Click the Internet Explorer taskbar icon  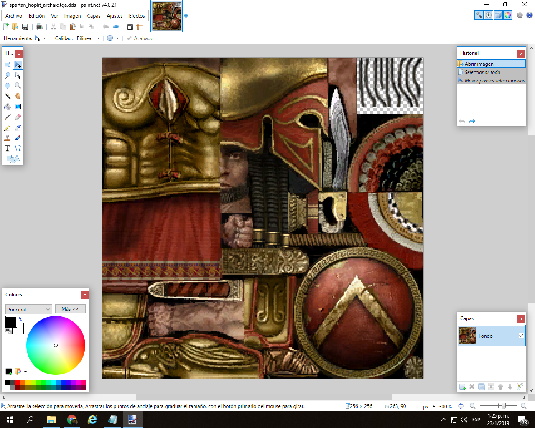(92, 420)
